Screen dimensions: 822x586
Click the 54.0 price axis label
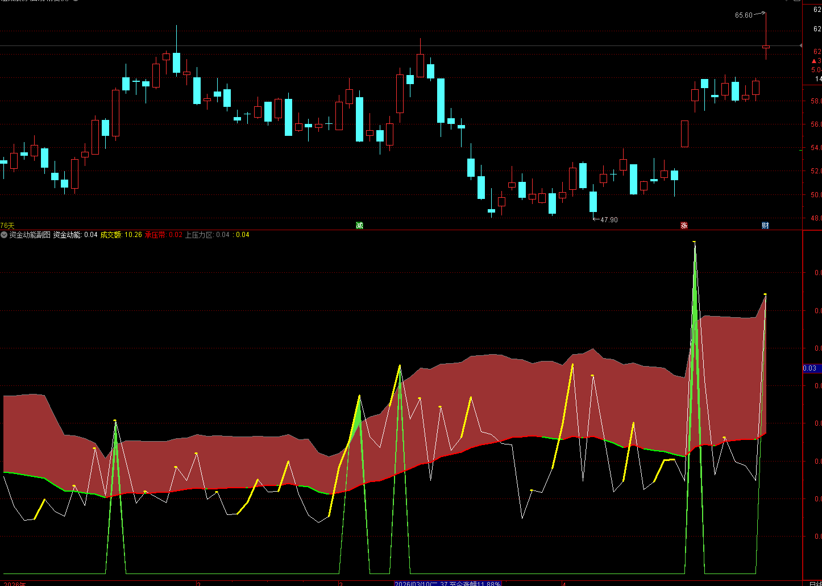[x=816, y=148]
